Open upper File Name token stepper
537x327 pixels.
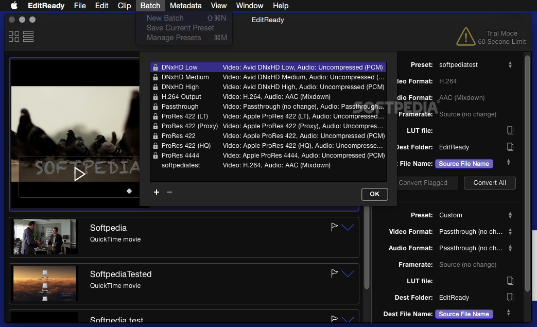(x=508, y=162)
